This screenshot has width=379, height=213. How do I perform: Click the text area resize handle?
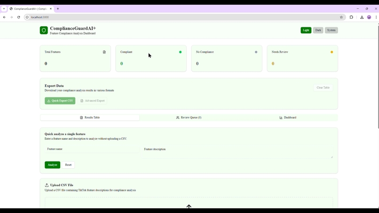click(x=332, y=157)
